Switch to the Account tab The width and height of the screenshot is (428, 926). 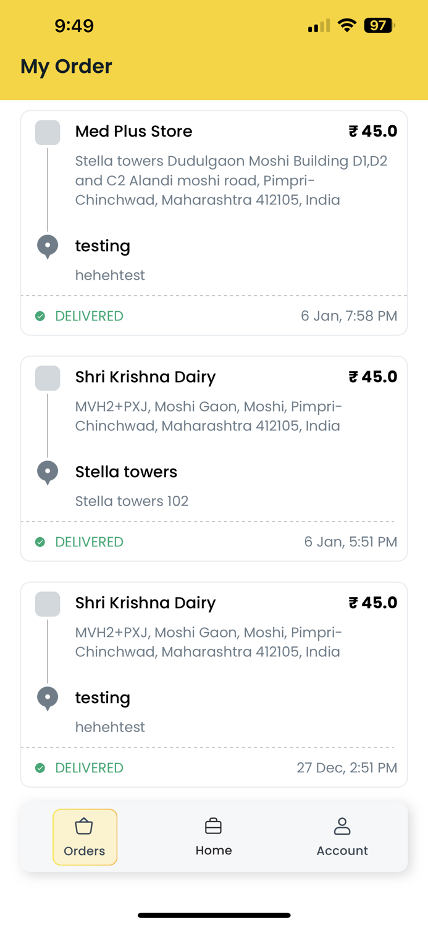(x=342, y=837)
